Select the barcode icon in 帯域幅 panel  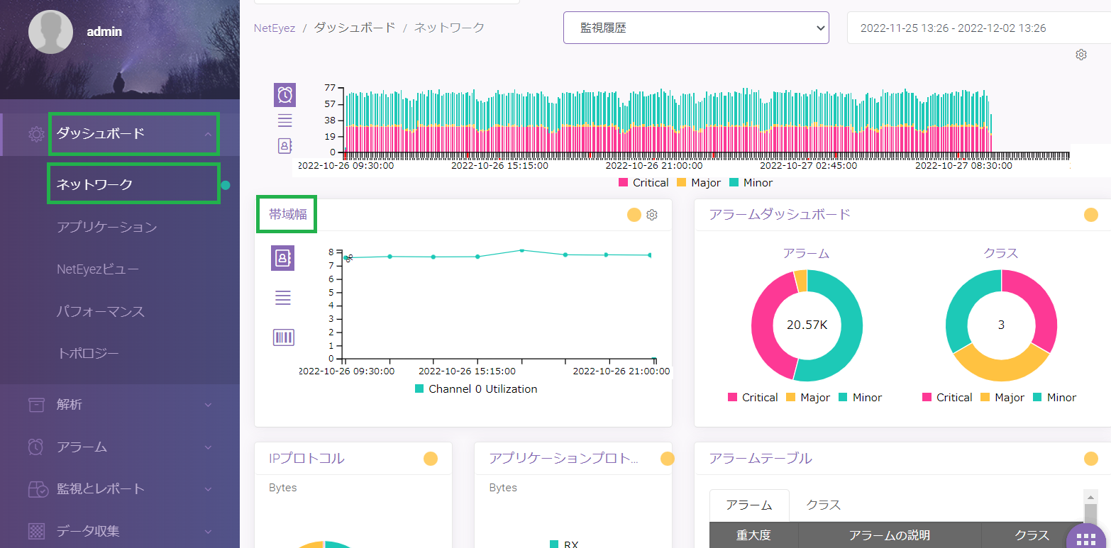[283, 337]
